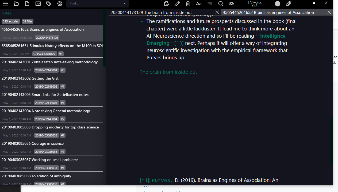Click ID badge 20190403085036
The width and height of the screenshot is (338, 192).
pyautogui.click(x=46, y=152)
